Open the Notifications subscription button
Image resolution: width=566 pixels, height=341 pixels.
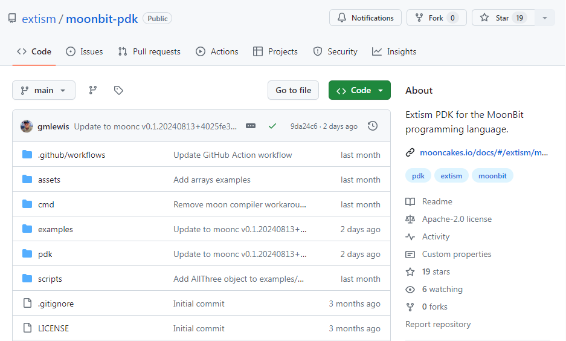[x=365, y=18]
